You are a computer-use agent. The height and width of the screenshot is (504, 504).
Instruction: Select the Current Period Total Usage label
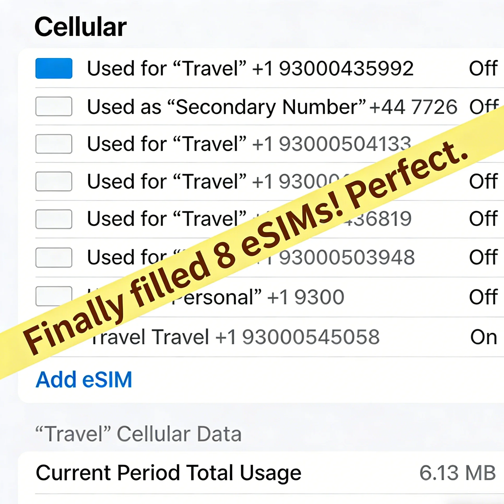pyautogui.click(x=168, y=473)
